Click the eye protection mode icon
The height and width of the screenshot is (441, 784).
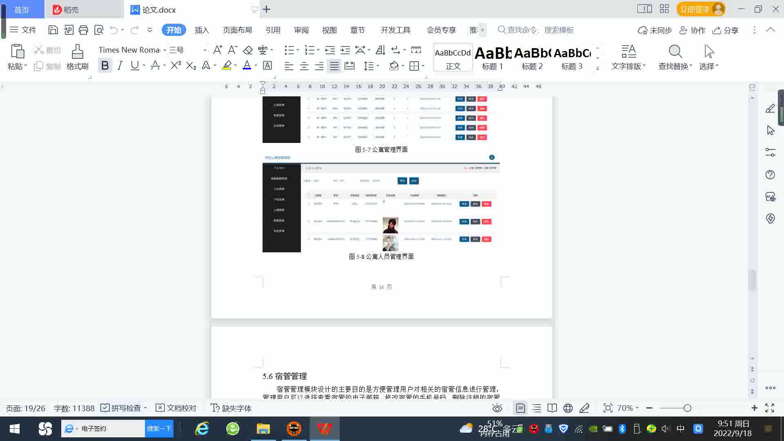click(497, 408)
